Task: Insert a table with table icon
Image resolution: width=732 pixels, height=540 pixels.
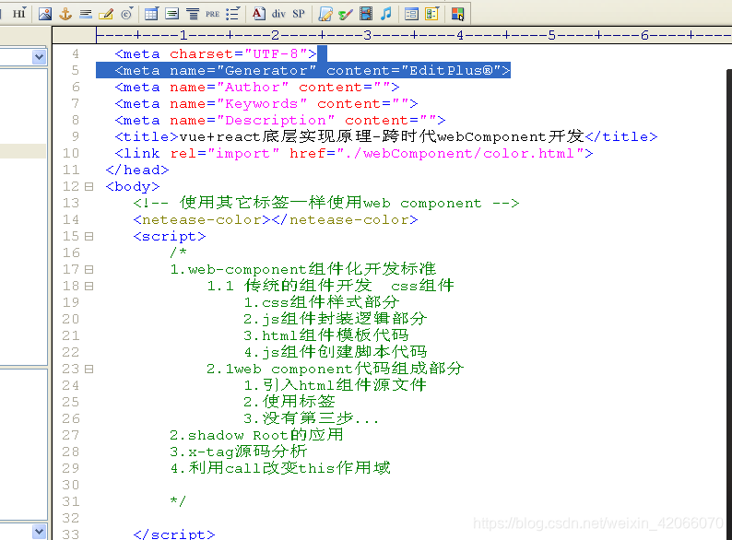Action: click(151, 14)
